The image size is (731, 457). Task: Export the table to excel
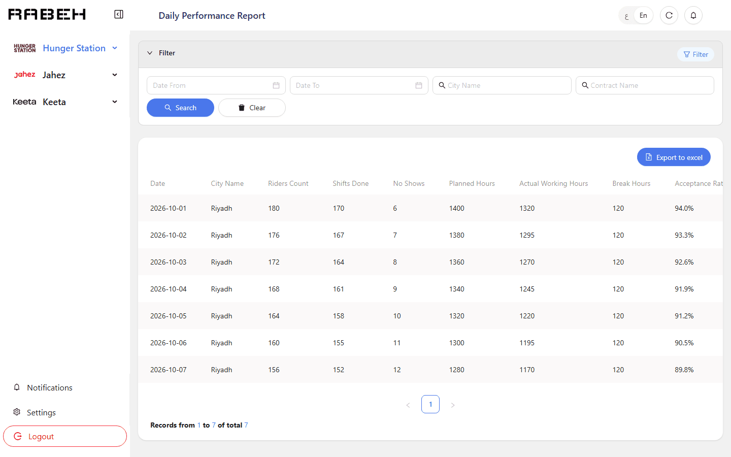click(674, 157)
